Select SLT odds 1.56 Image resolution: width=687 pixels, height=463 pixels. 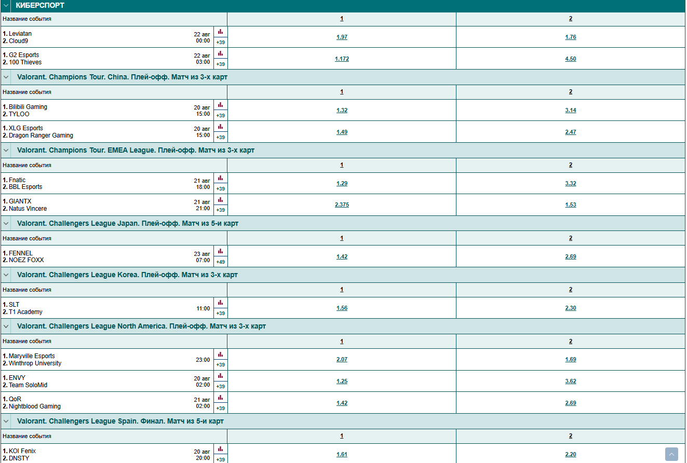tap(342, 308)
